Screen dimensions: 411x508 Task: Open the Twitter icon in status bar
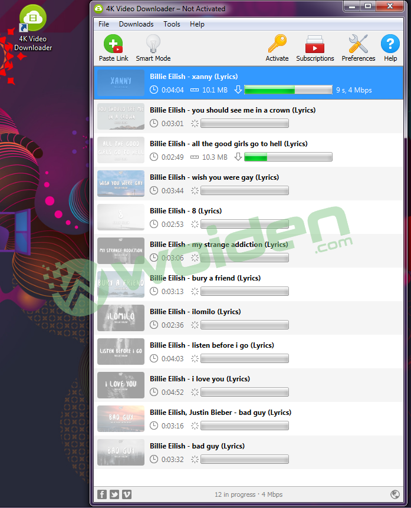click(114, 494)
